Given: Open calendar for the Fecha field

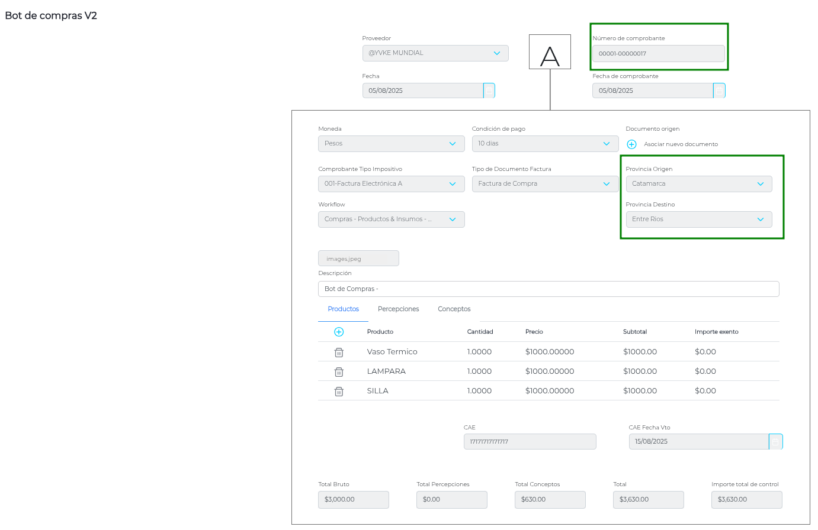Looking at the screenshot, I should [x=489, y=91].
